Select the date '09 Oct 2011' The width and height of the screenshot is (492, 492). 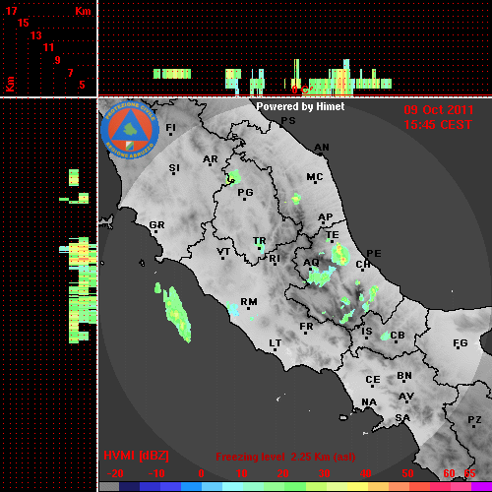tap(439, 110)
